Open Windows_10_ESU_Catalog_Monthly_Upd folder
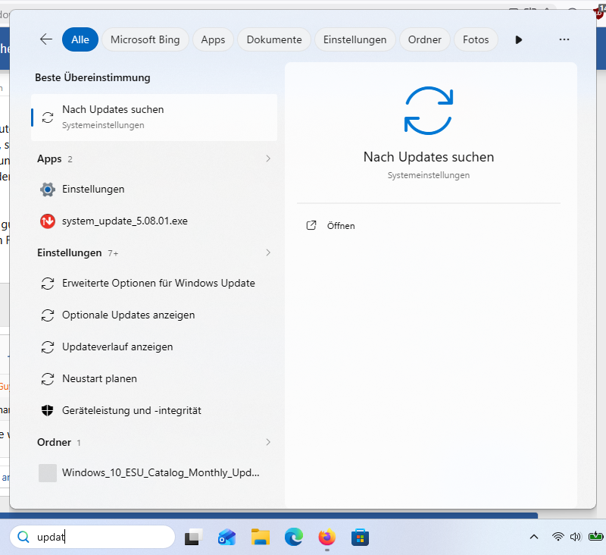Screen dimensions: 606x555 point(155,472)
